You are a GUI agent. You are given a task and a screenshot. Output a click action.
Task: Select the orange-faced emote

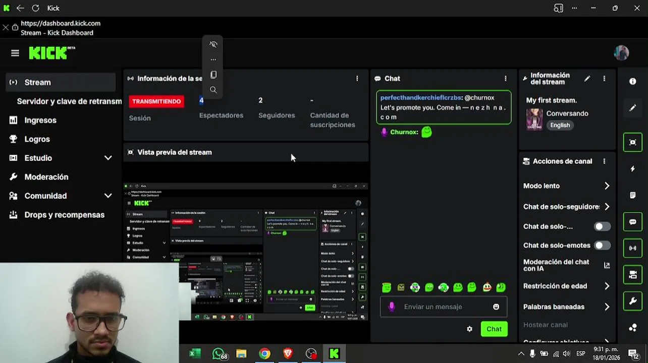pyautogui.click(x=487, y=287)
